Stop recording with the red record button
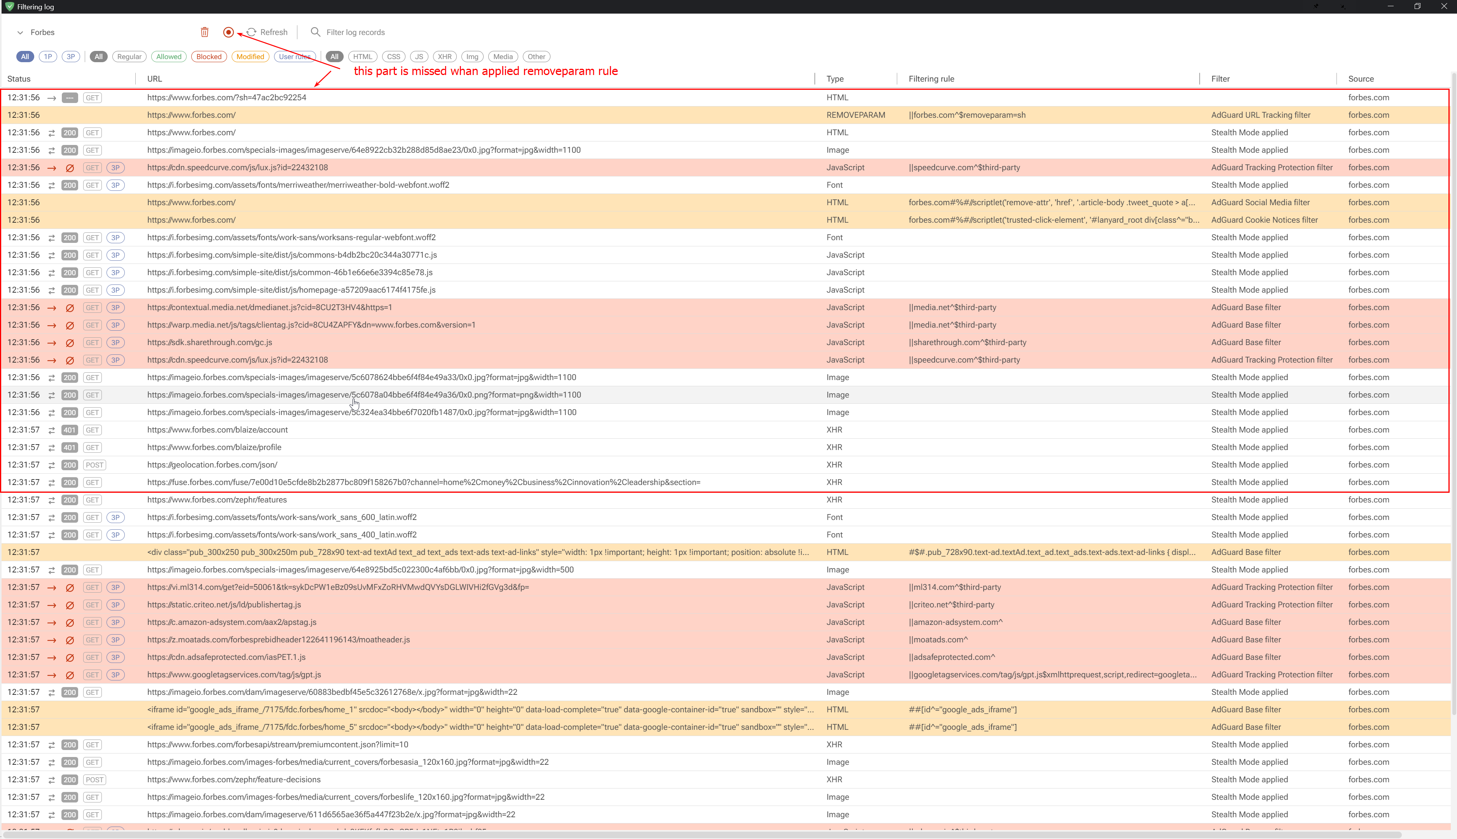 tap(228, 32)
